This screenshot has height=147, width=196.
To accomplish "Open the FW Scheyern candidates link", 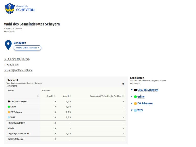I will (145, 104).
